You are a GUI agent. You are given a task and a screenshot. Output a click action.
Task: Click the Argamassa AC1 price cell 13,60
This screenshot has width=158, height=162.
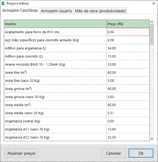(x=128, y=129)
